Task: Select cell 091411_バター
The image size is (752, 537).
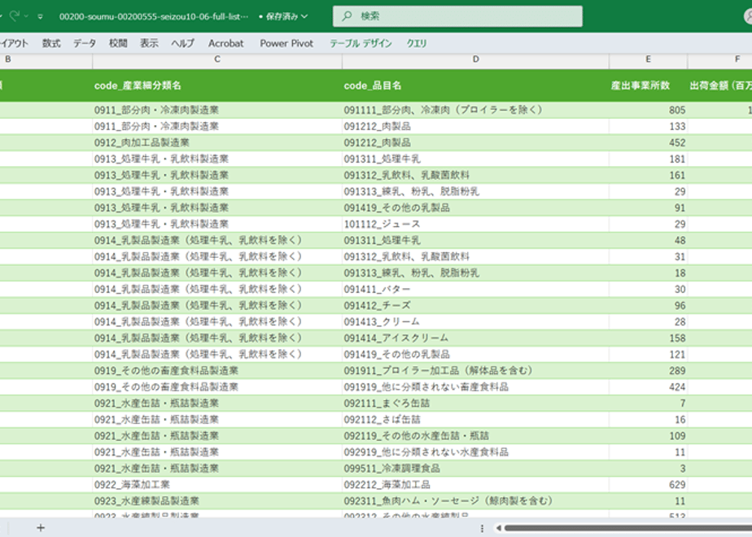Action: [475, 289]
